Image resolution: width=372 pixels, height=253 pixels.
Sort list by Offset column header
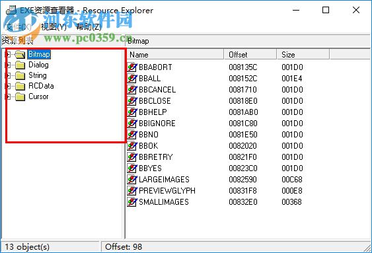click(x=250, y=55)
